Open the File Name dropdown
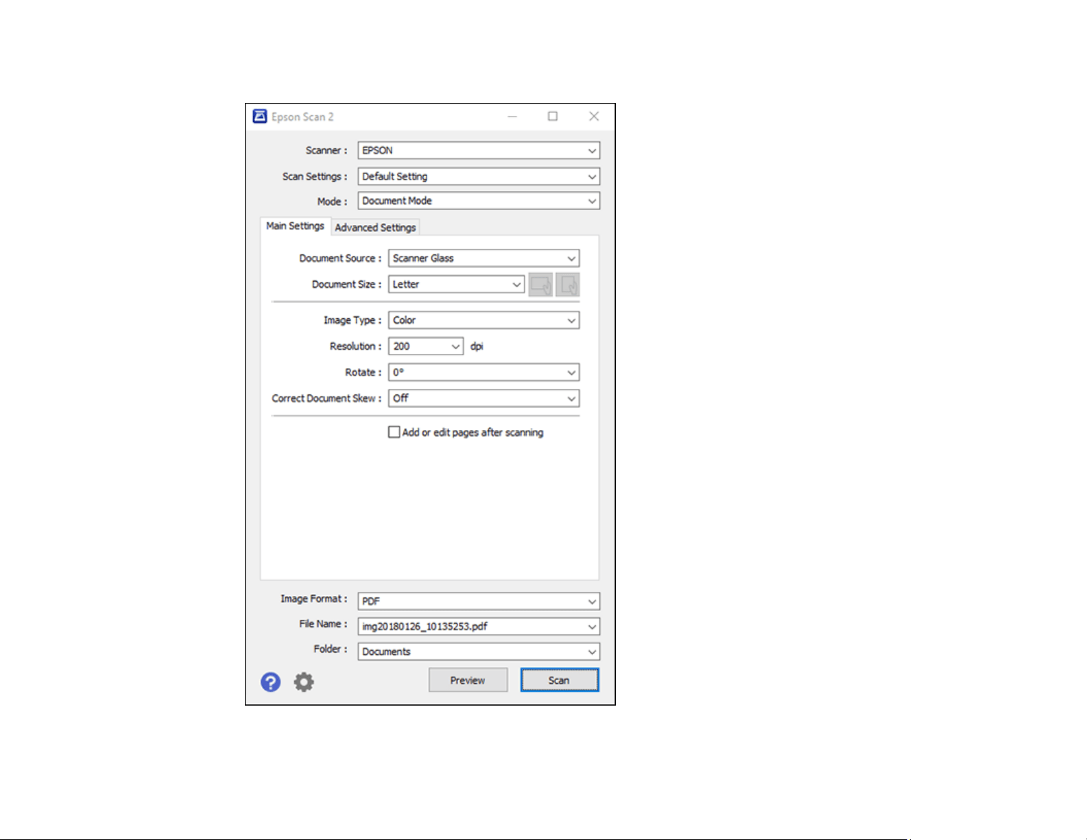 (479, 626)
